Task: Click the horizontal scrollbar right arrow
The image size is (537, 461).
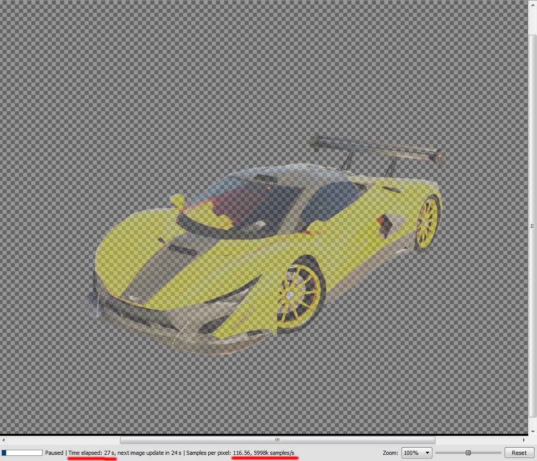Action: tap(525, 440)
